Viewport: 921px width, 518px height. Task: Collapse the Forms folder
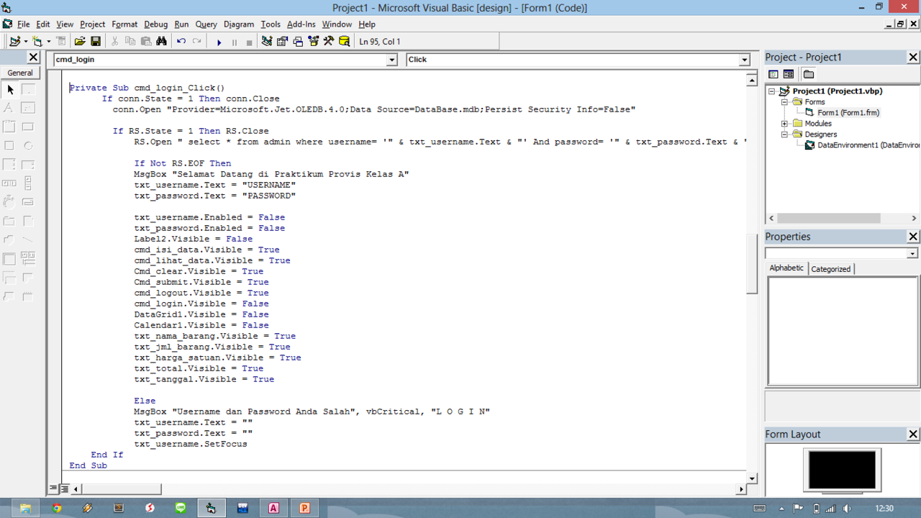click(786, 102)
